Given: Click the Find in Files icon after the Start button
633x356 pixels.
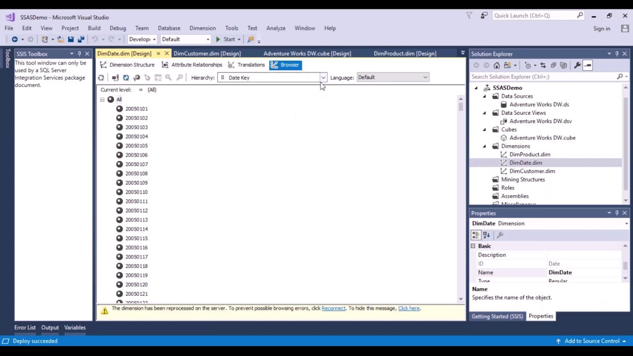Looking at the screenshot, I should pyautogui.click(x=251, y=40).
